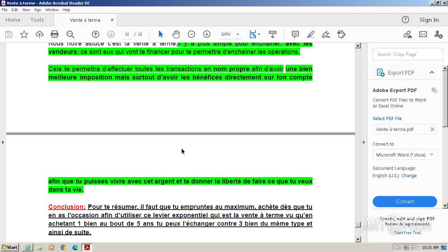This screenshot has height=252, width=448.
Task: Send file by email envelope icon
Action: (x=423, y=34)
